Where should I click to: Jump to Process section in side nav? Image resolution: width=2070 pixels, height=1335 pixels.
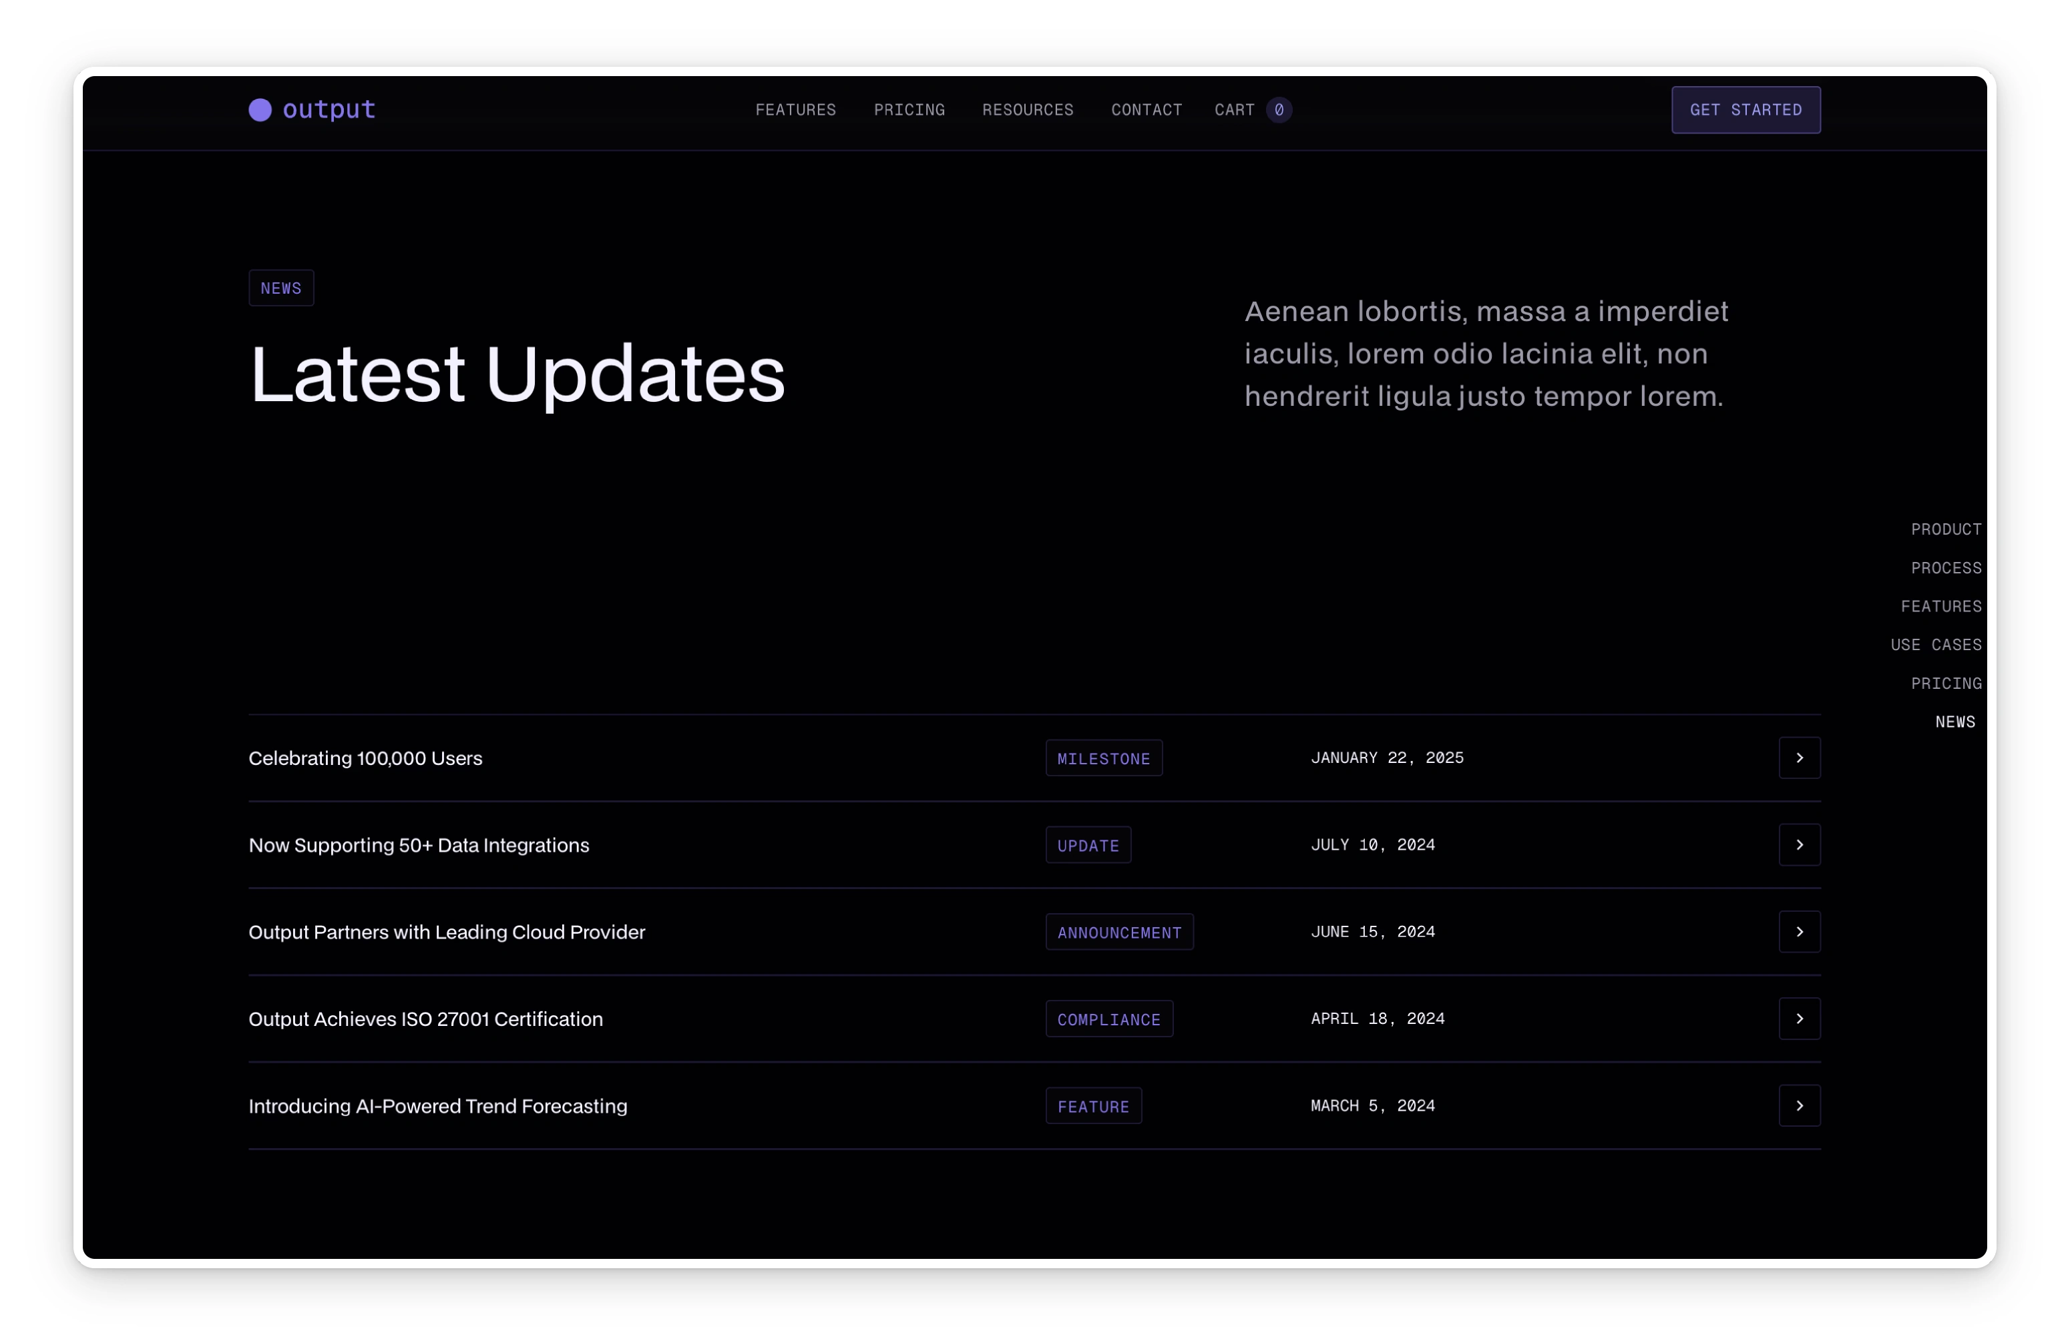[1945, 568]
